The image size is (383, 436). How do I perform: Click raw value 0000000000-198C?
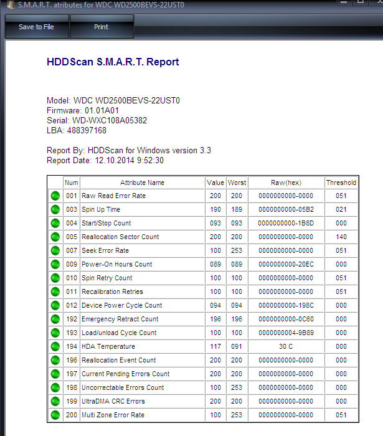coord(286,305)
